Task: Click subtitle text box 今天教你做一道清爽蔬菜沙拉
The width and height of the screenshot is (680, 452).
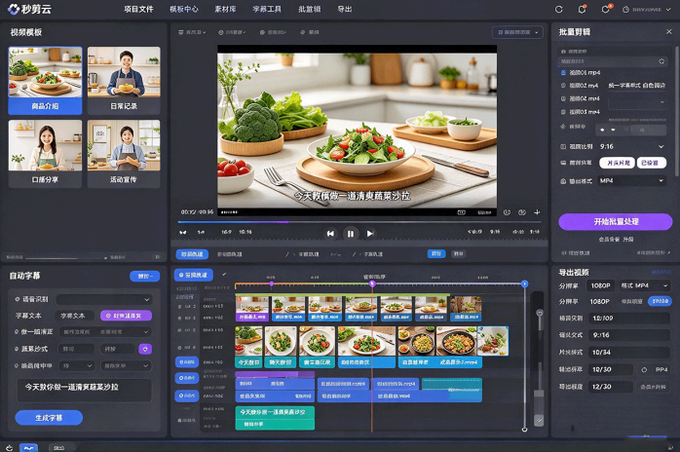Action: pyautogui.click(x=85, y=390)
